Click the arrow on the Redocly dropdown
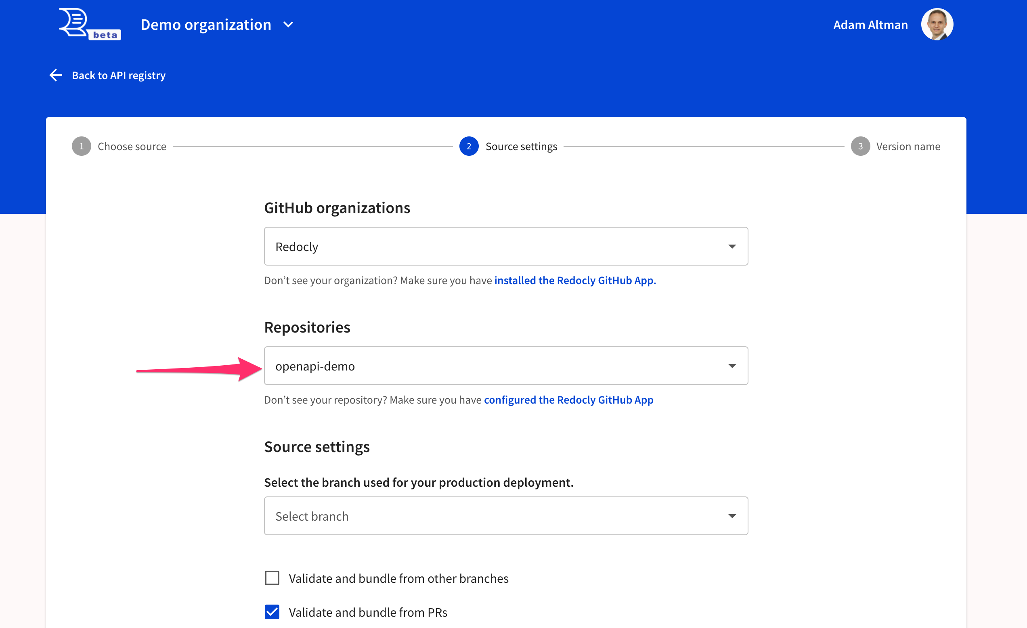1027x628 pixels. click(731, 247)
